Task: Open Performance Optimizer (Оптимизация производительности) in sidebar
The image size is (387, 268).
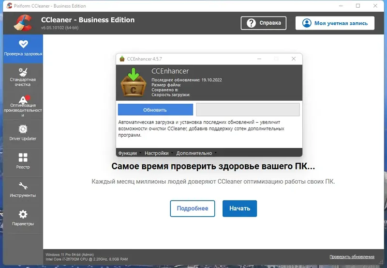Action: (x=23, y=106)
